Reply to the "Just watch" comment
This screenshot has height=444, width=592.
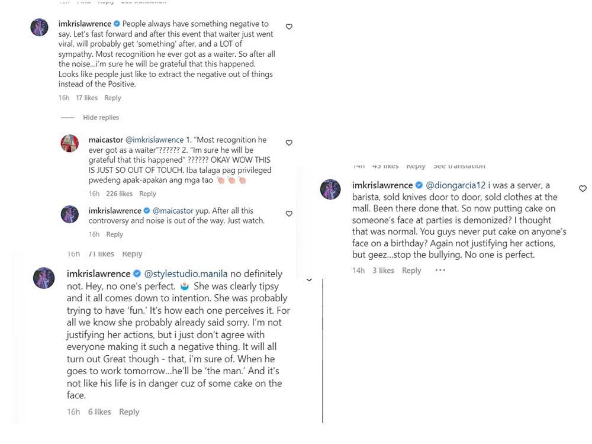114,234
